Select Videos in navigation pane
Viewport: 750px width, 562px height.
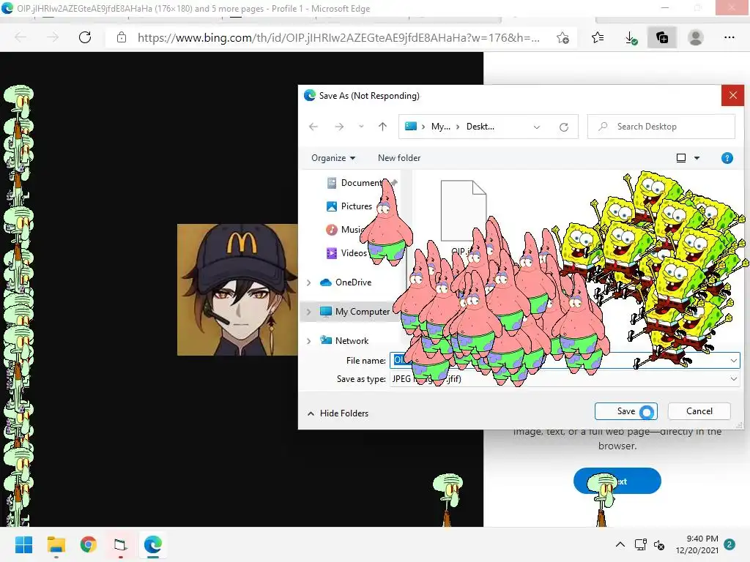pyautogui.click(x=347, y=252)
